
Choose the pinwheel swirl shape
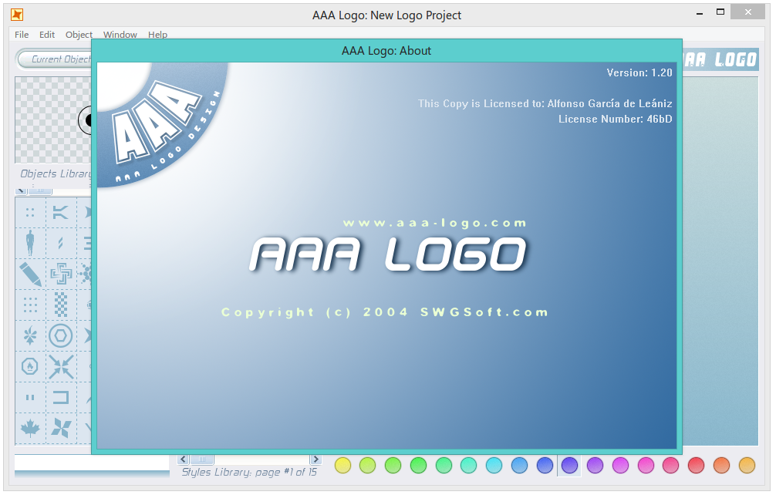pyautogui.click(x=60, y=429)
